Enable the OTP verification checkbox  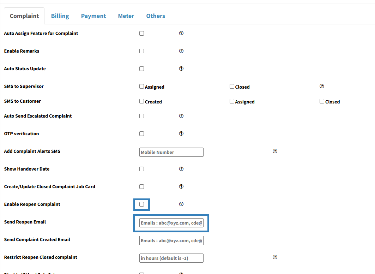coord(141,134)
